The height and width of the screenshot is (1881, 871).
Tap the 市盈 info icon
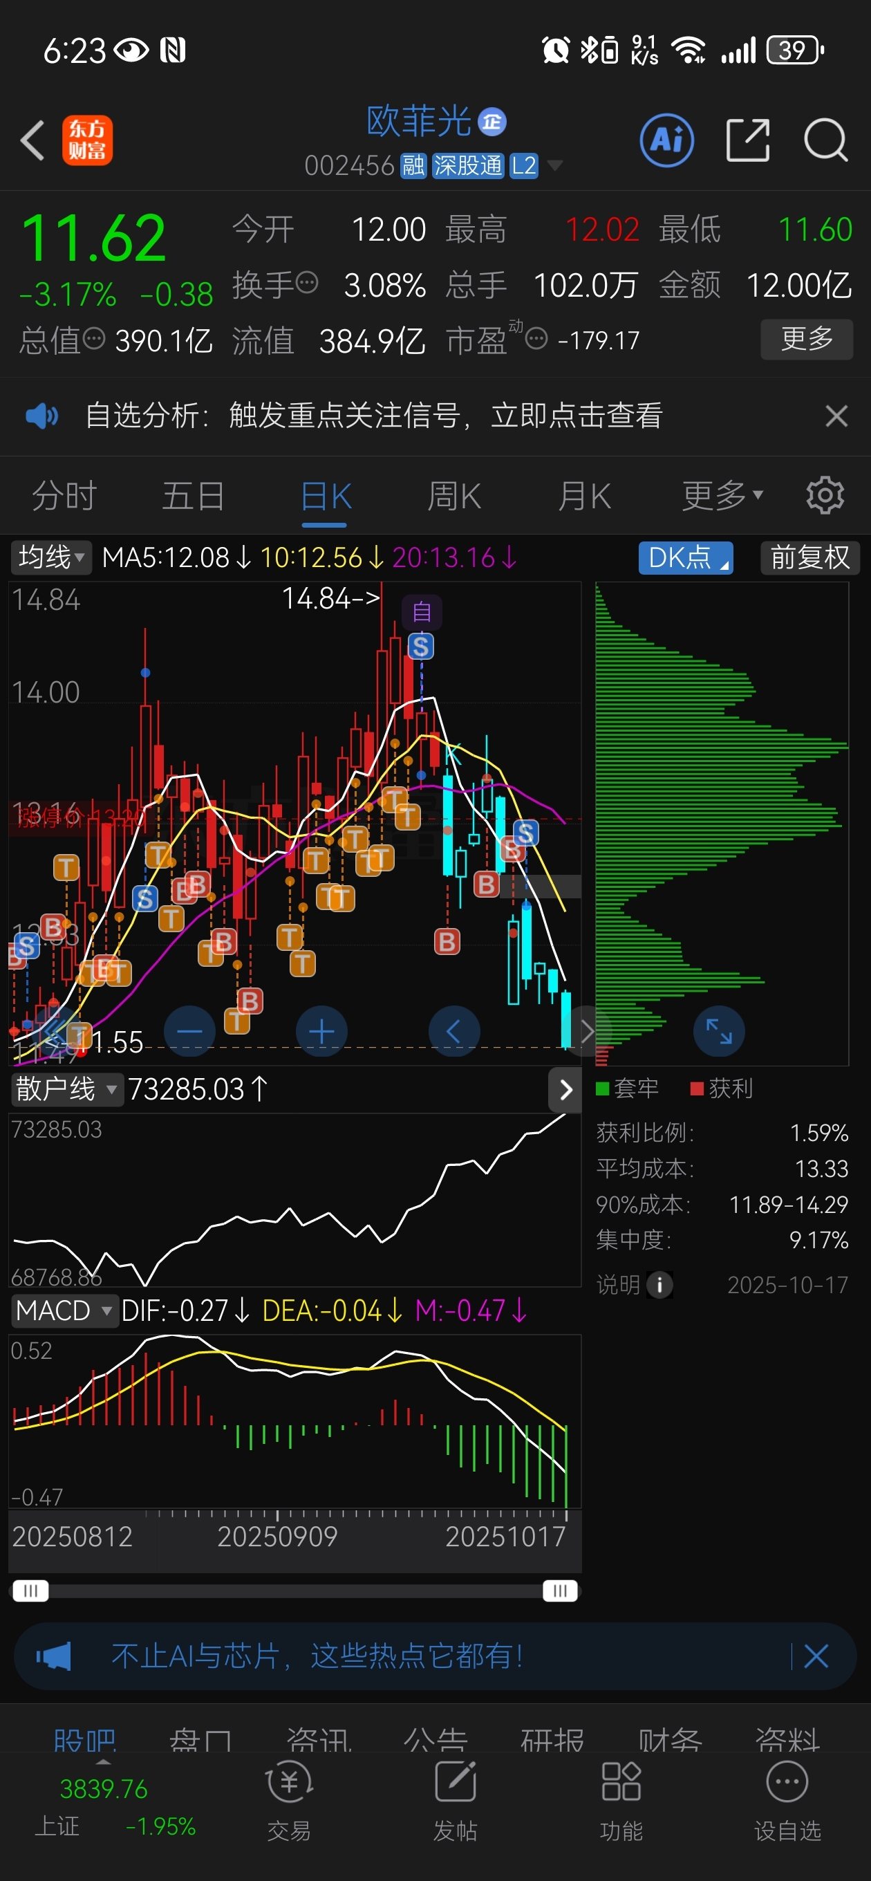[536, 338]
